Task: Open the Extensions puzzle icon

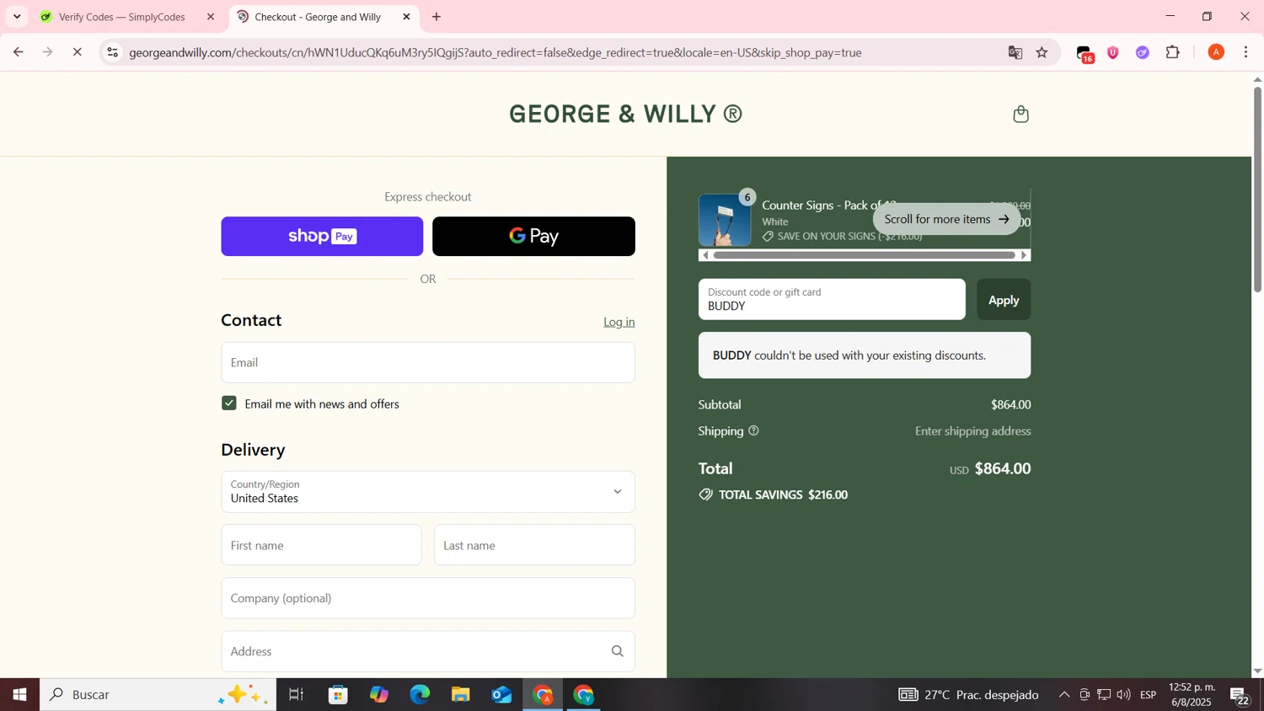Action: (x=1173, y=52)
